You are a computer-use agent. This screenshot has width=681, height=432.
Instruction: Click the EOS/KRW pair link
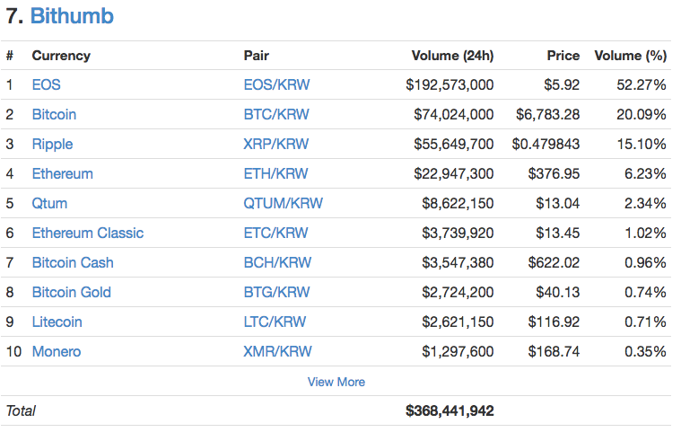276,84
